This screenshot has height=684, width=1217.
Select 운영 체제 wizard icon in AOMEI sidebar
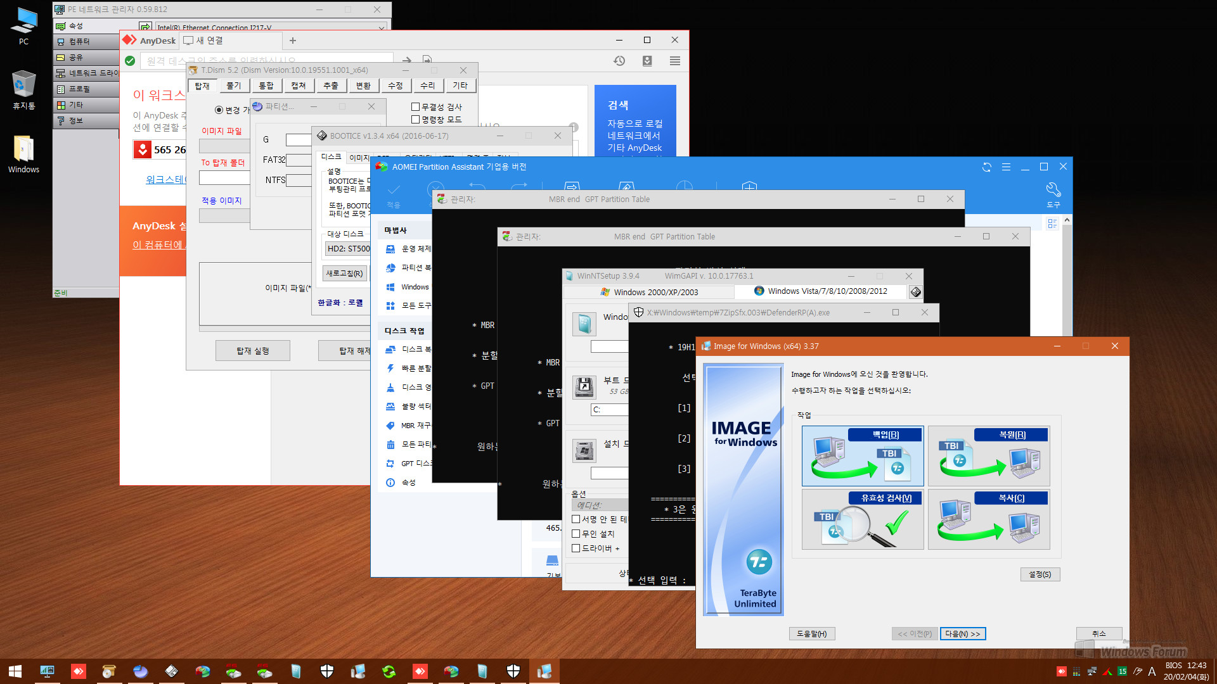tap(390, 249)
